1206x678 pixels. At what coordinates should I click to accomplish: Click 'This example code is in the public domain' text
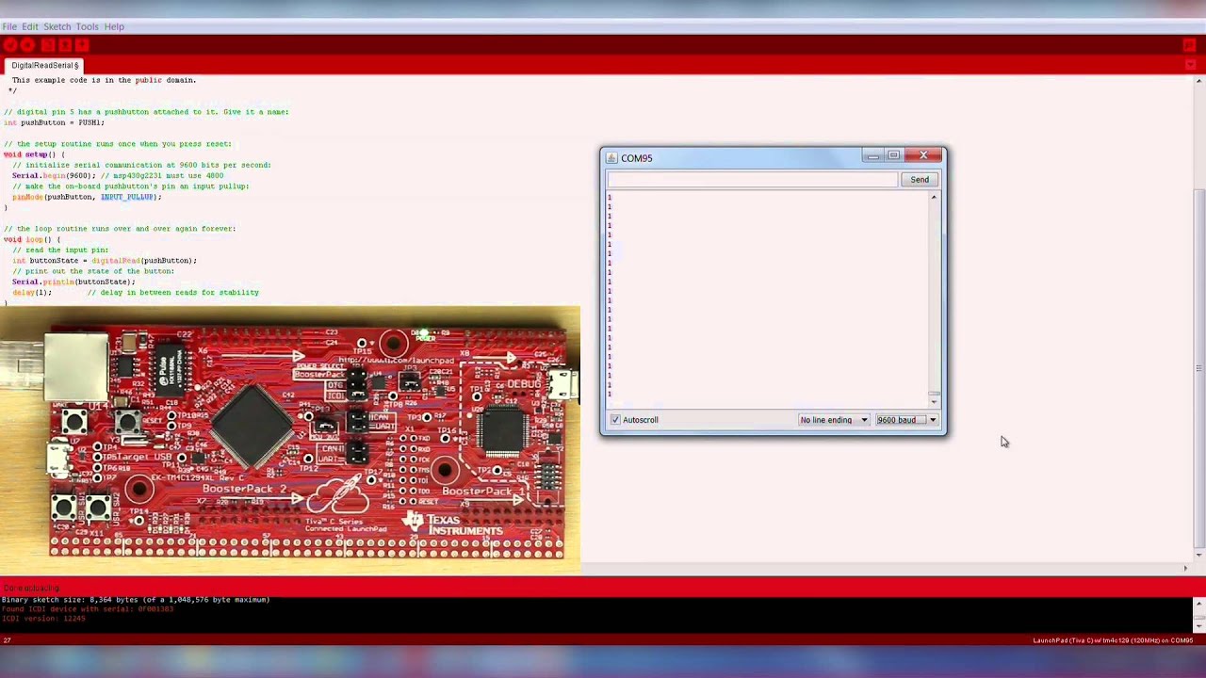click(104, 80)
